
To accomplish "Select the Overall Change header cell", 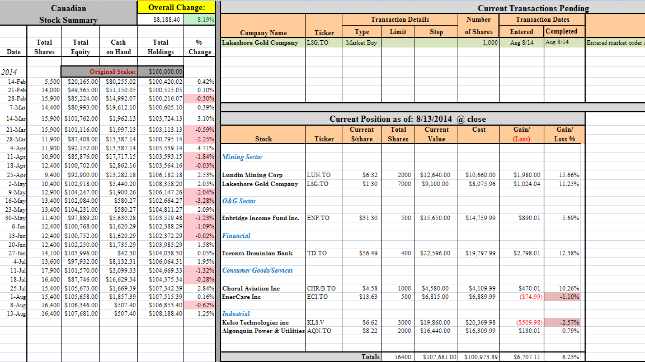I will click(x=176, y=7).
